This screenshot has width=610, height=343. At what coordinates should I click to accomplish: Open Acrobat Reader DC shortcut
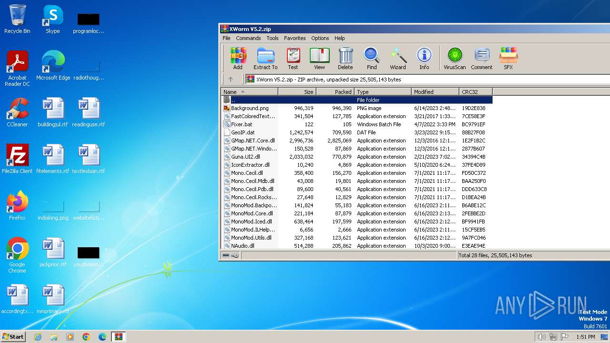[x=17, y=69]
